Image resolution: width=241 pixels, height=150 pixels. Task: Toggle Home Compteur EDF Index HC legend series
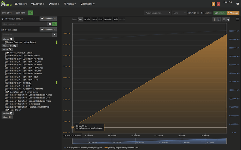[122, 148]
